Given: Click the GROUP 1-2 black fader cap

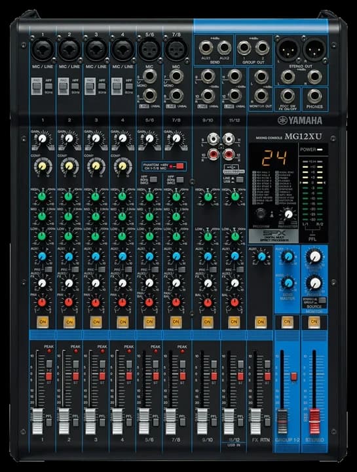Looking at the screenshot, I should point(282,421).
